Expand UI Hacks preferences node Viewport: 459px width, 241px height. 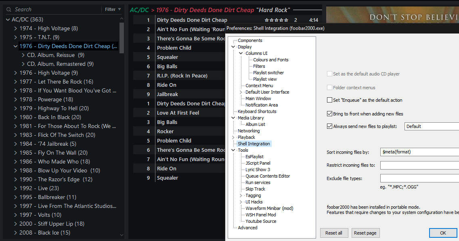pyautogui.click(x=241, y=202)
